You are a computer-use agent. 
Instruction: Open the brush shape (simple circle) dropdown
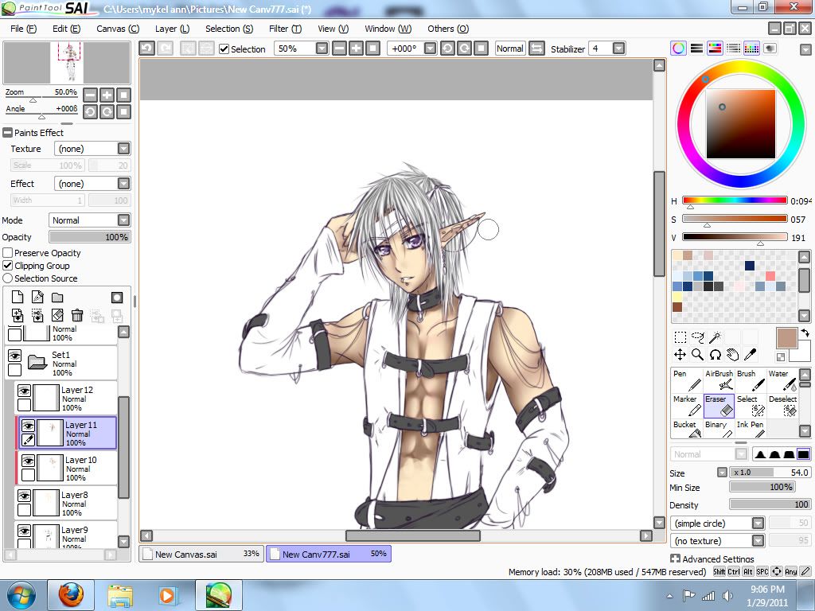(x=718, y=523)
